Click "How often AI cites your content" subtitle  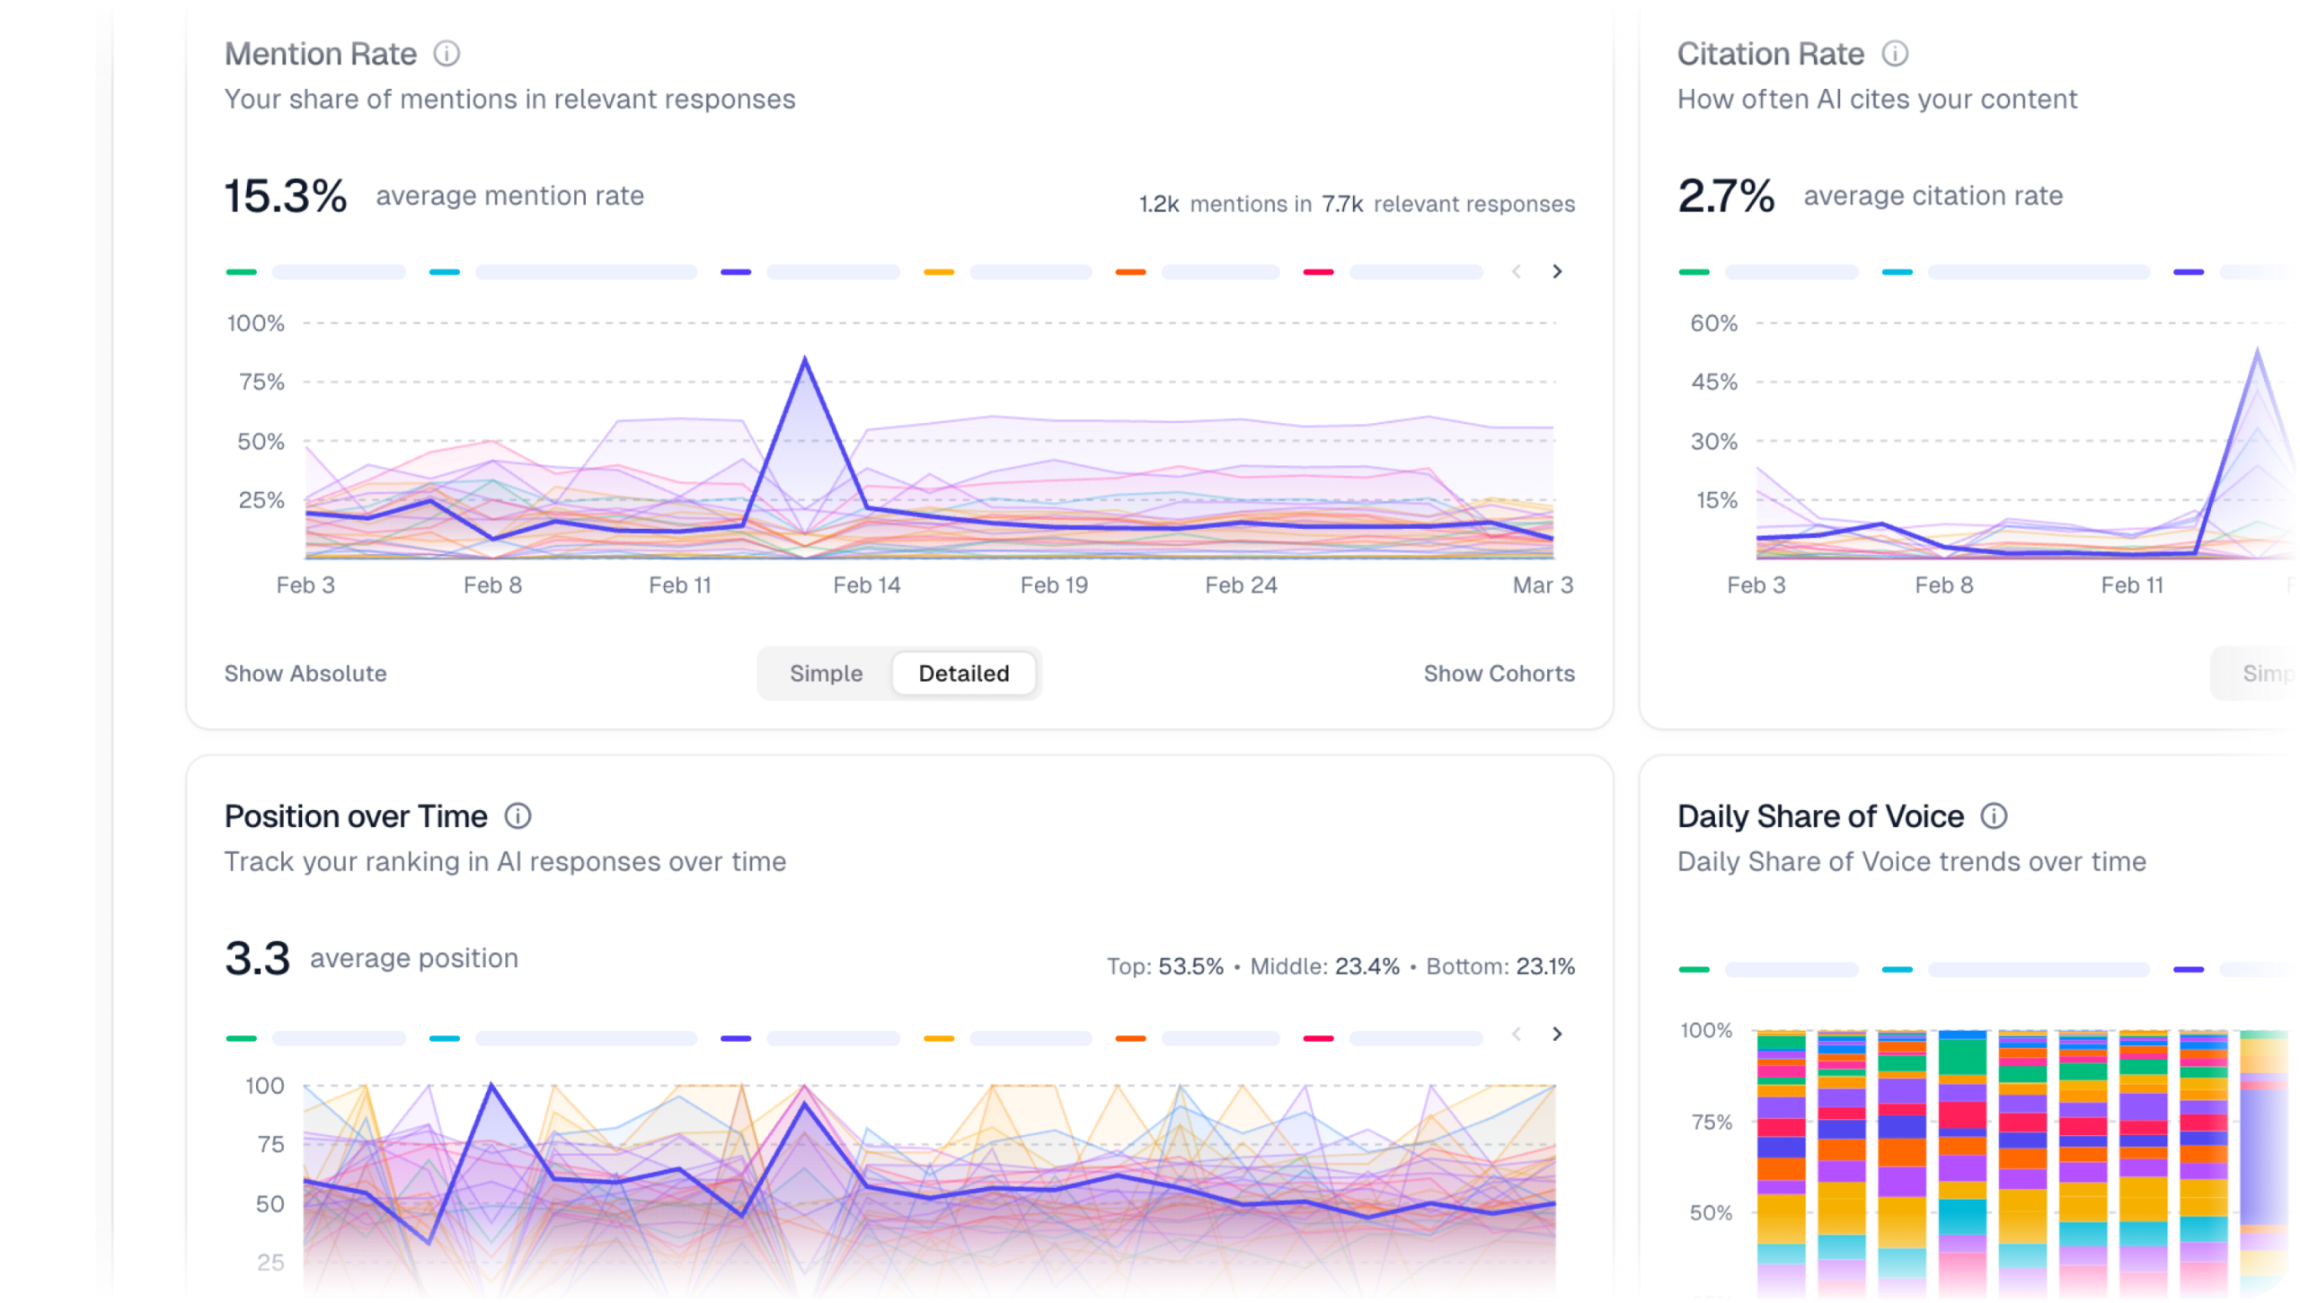[1877, 99]
